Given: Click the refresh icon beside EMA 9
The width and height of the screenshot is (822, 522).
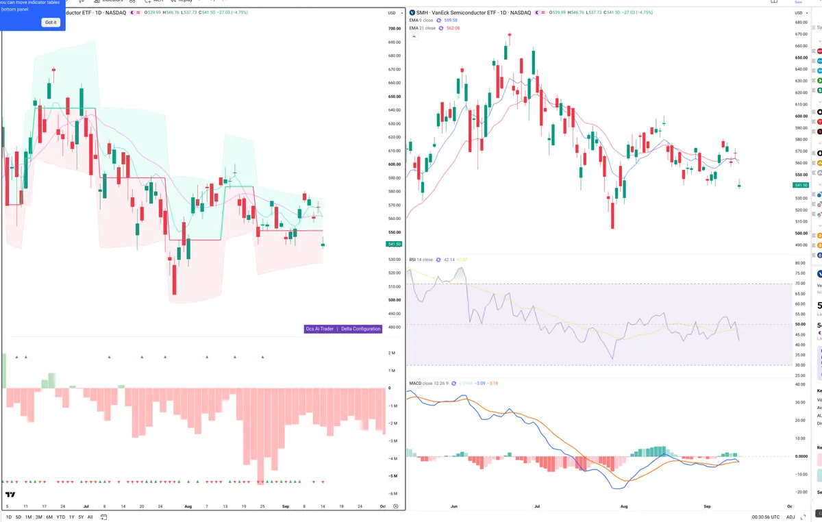Looking at the screenshot, I should (438, 21).
